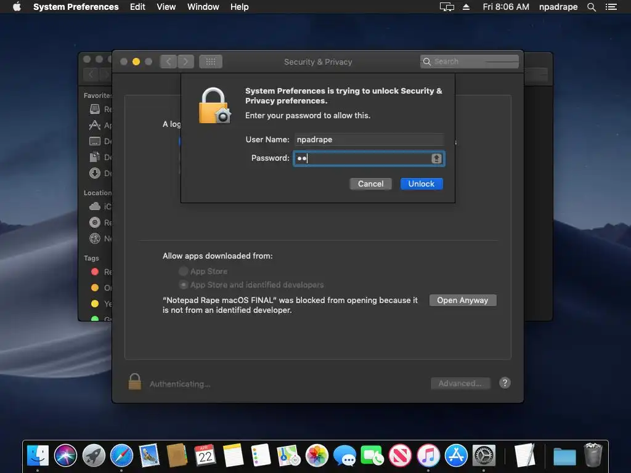Click the clock Fri 8:06 AM
The width and height of the screenshot is (631, 473).
(x=506, y=7)
